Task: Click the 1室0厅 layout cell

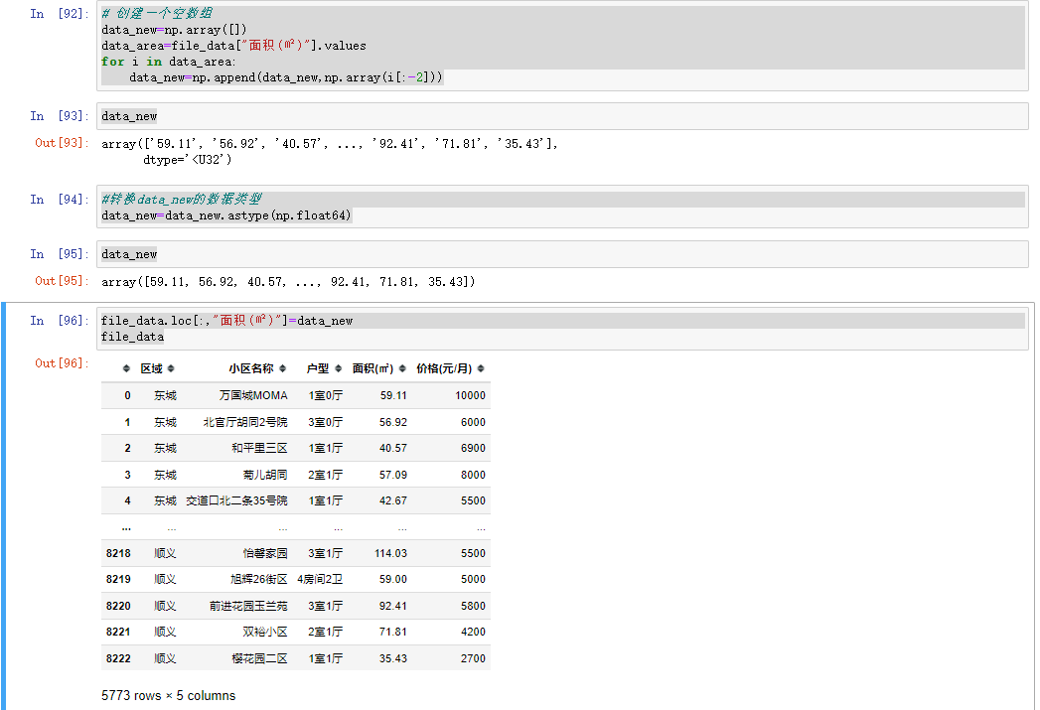Action: pyautogui.click(x=326, y=396)
